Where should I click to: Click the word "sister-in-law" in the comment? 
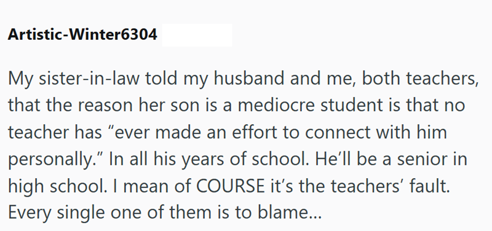(x=89, y=79)
